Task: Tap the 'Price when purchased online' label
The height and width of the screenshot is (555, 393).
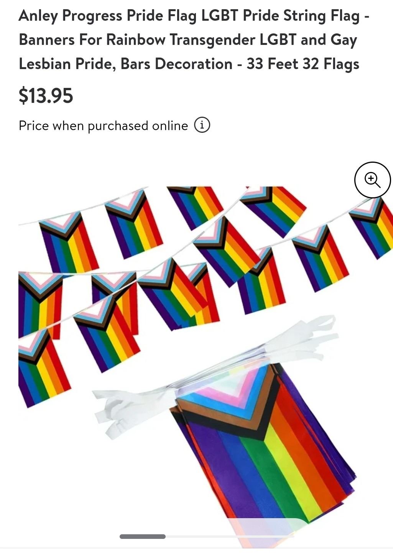Action: pyautogui.click(x=104, y=126)
